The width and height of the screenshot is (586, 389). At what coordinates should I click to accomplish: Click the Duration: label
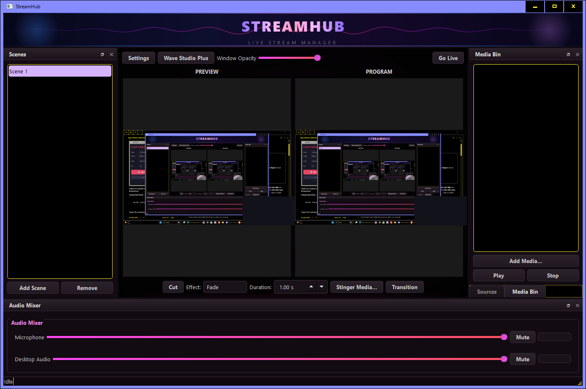click(x=261, y=287)
